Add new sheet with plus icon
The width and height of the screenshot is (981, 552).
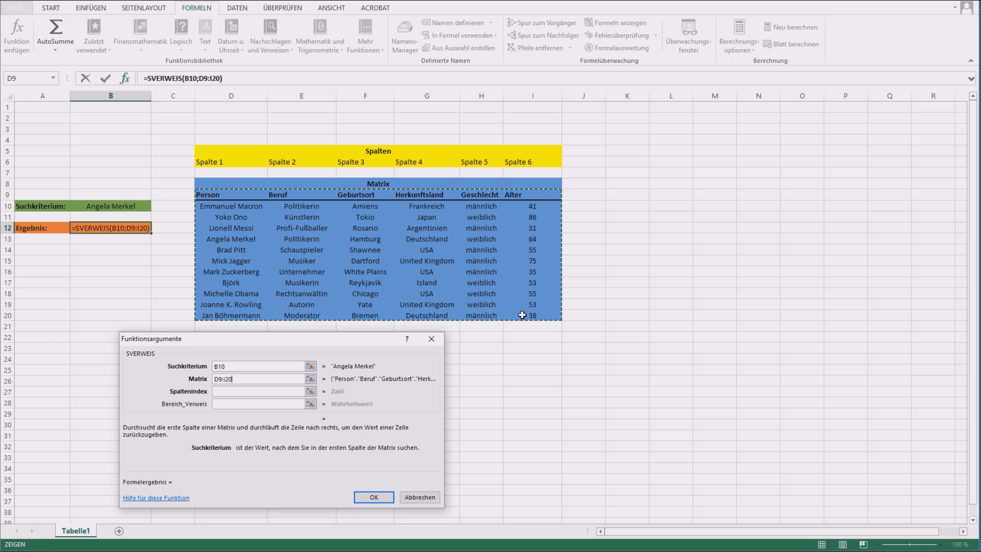click(x=119, y=531)
